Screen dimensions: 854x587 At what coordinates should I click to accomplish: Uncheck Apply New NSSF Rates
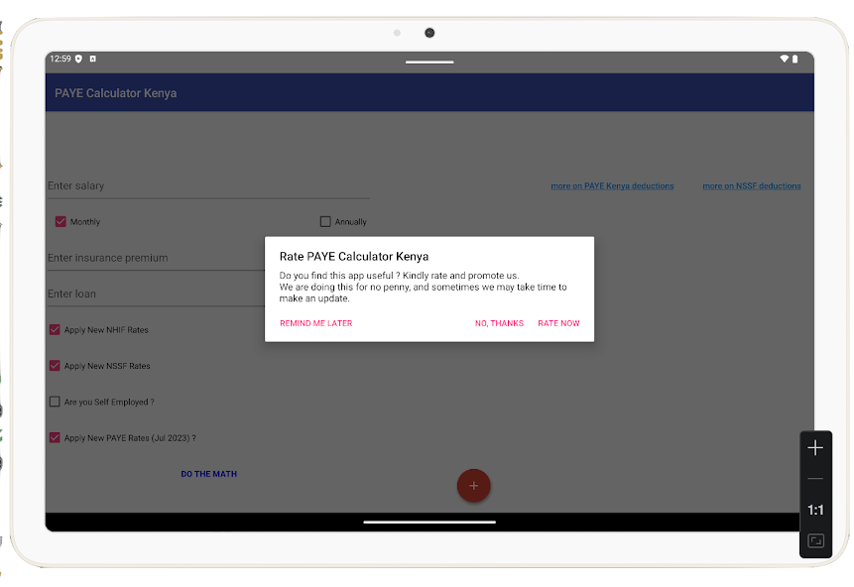tap(55, 365)
